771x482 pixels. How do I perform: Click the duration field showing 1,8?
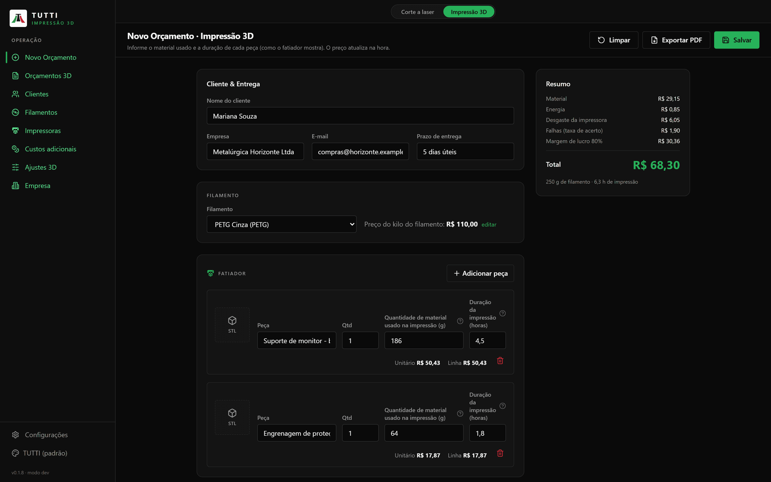click(487, 433)
